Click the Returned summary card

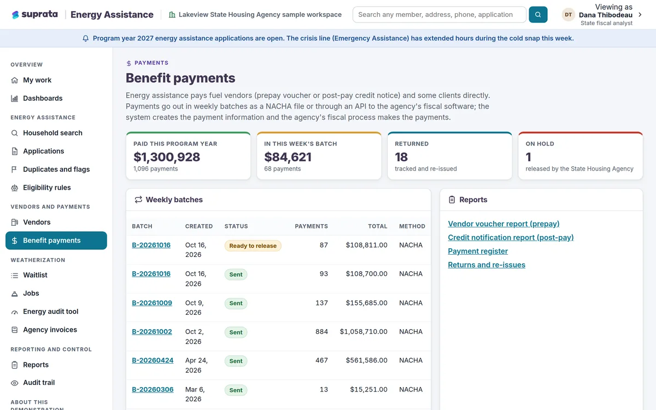pos(450,156)
